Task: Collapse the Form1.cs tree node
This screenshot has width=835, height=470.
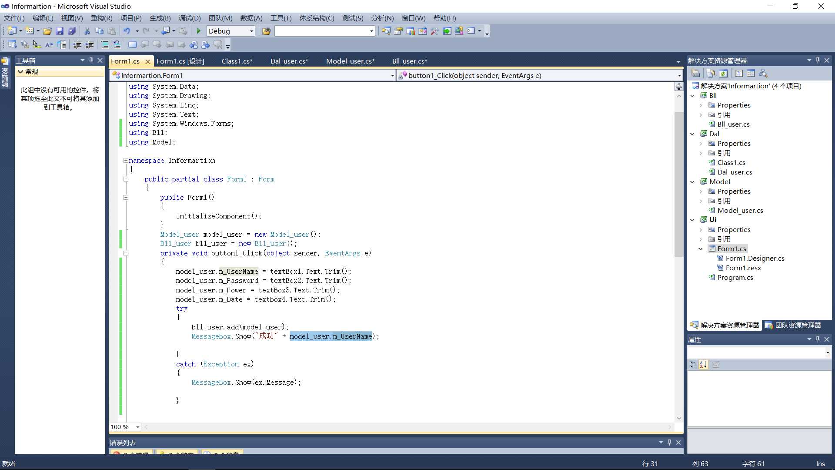Action: click(x=701, y=249)
